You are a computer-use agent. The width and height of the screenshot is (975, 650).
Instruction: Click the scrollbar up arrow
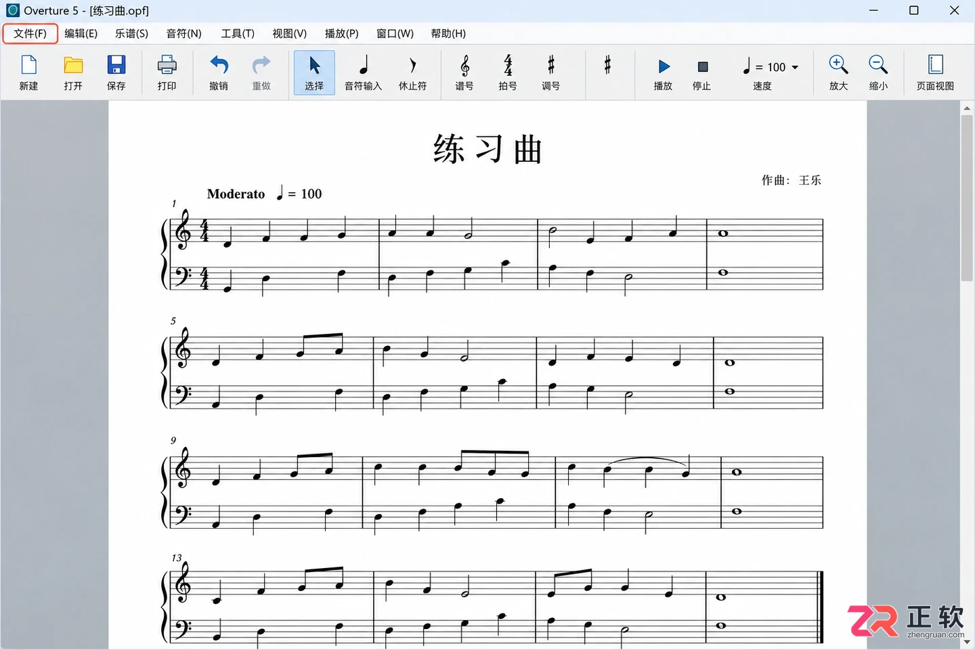967,108
